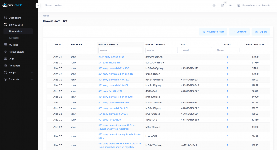Open the Producers page
Viewport: 277px width, 150px height.
14,66
